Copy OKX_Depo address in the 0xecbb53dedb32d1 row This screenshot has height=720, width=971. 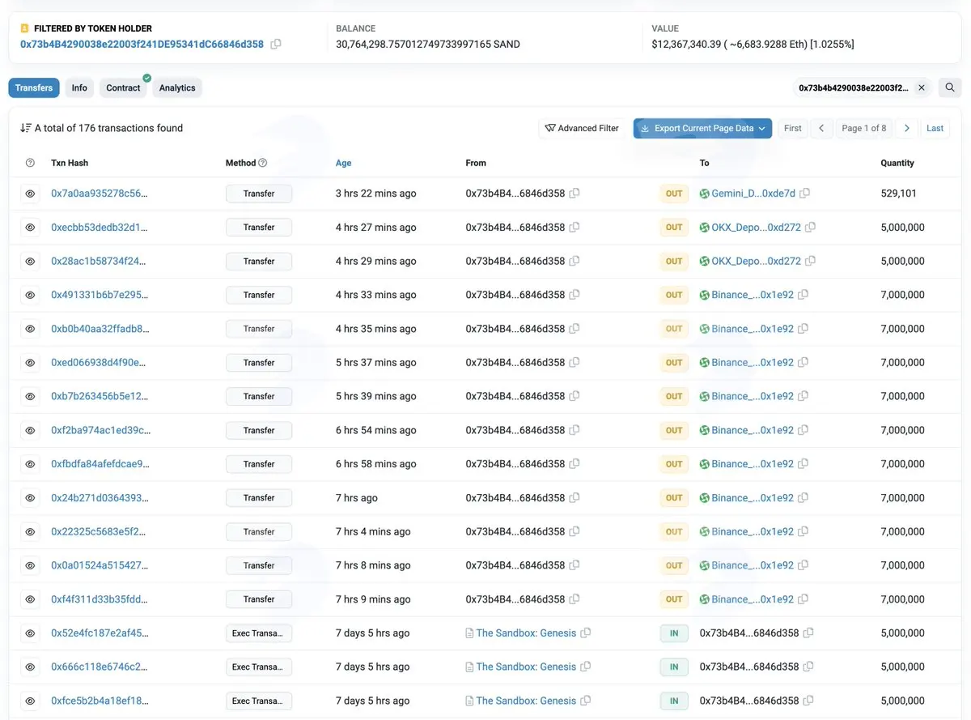pos(811,228)
